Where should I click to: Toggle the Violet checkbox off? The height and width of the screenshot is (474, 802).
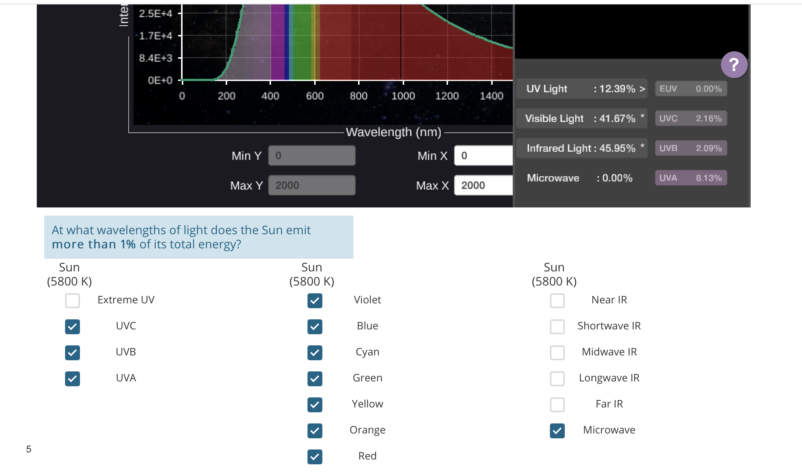tap(315, 300)
